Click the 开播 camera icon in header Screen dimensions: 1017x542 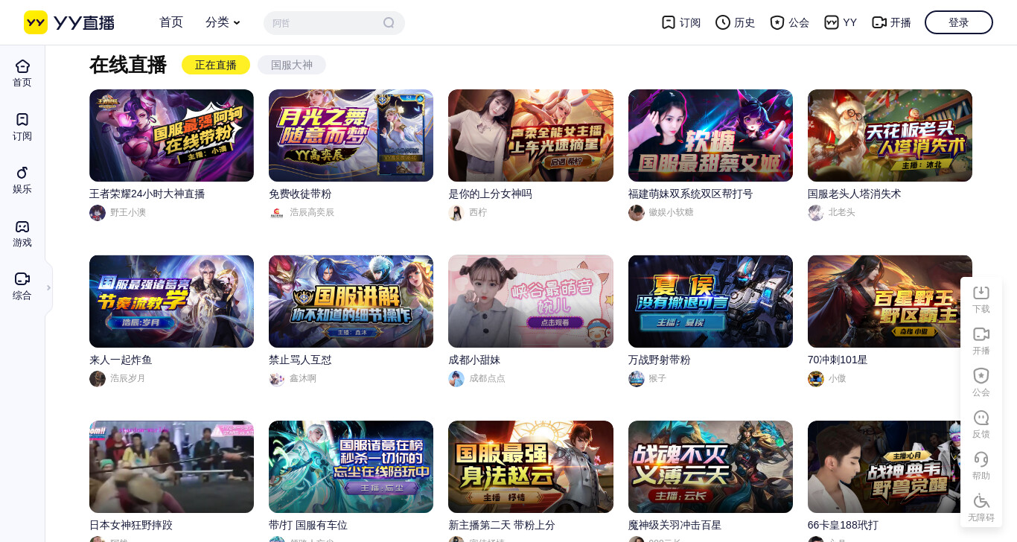click(879, 22)
